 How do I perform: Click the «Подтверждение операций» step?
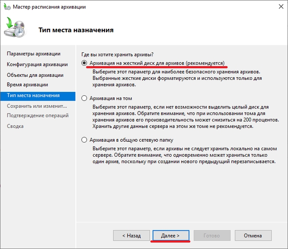pyautogui.click(x=38, y=115)
